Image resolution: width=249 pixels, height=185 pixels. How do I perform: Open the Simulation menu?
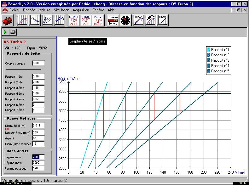click(61, 10)
